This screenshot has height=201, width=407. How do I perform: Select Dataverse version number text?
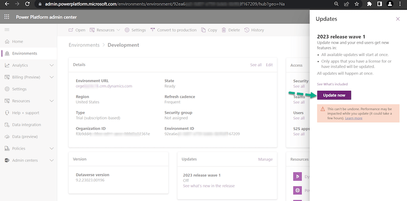[90, 180]
